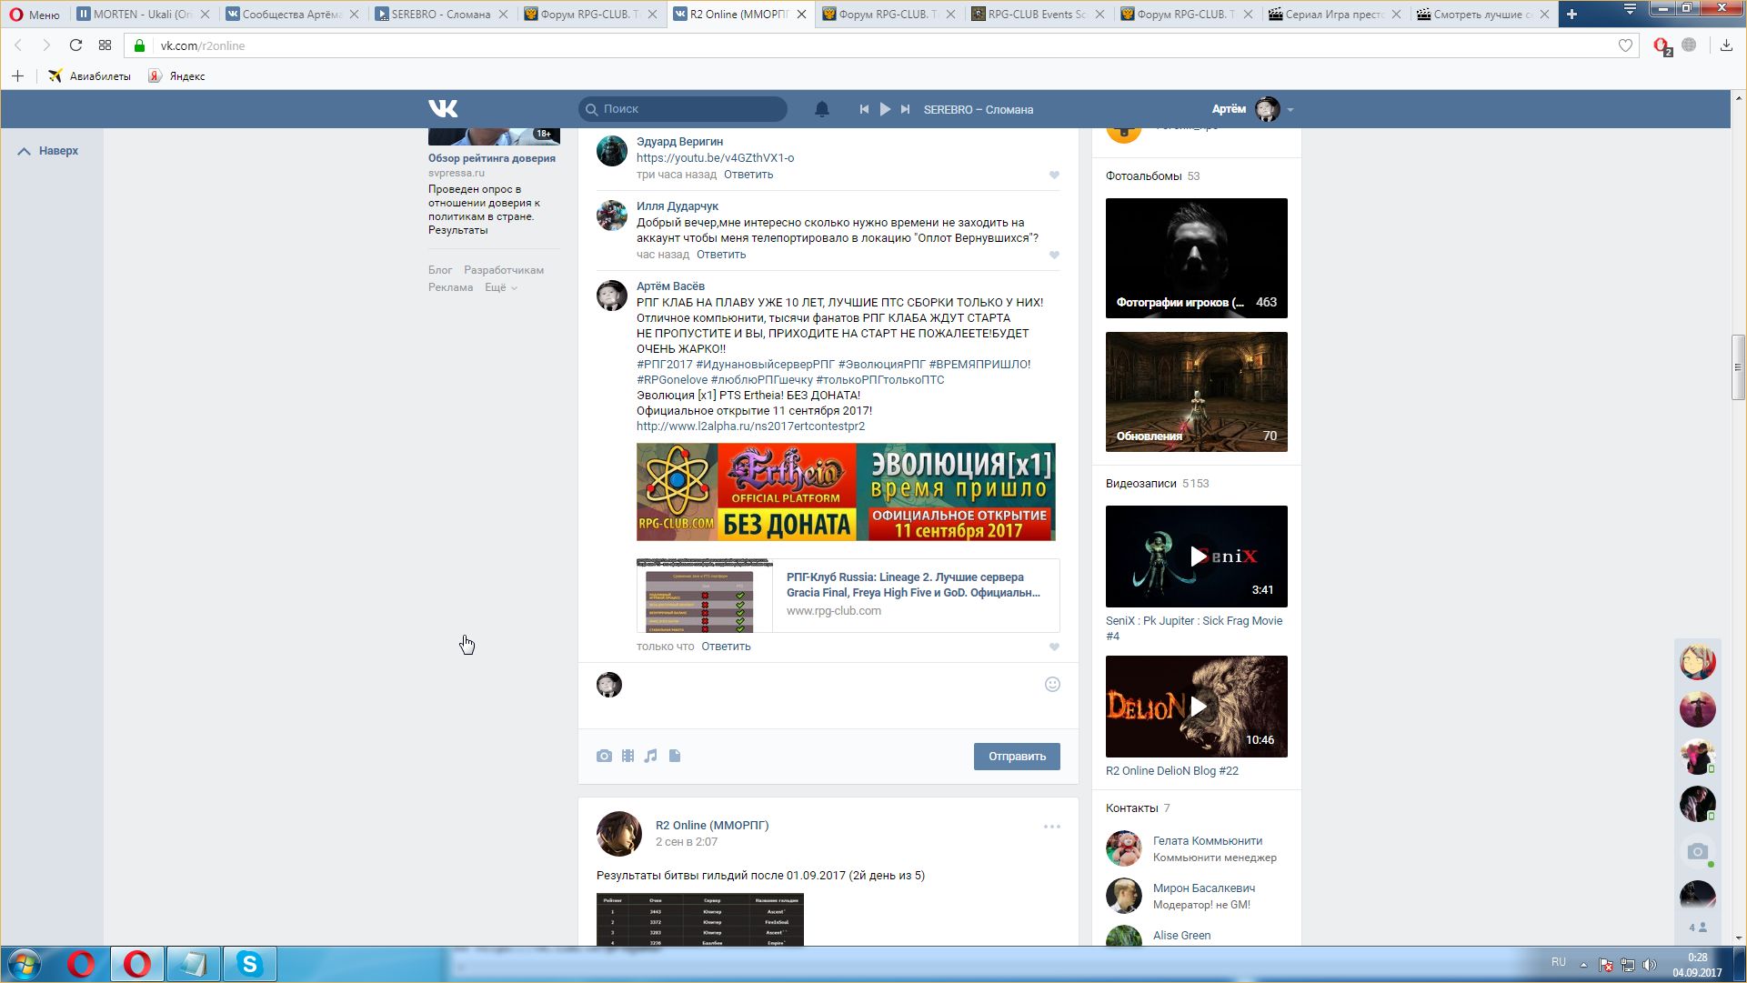This screenshot has width=1747, height=983.
Task: Open Мирон Басалкевич contact profile
Action: tap(1203, 888)
